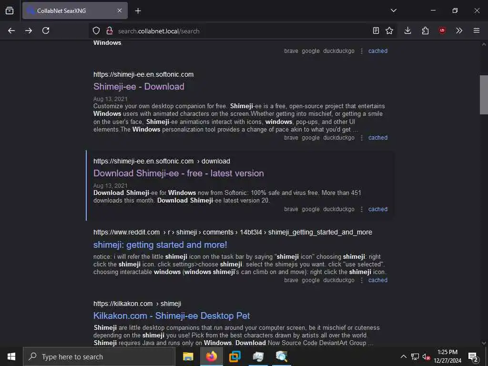
Task: Expand the list all tabs dropdown arrow
Action: (394, 10)
